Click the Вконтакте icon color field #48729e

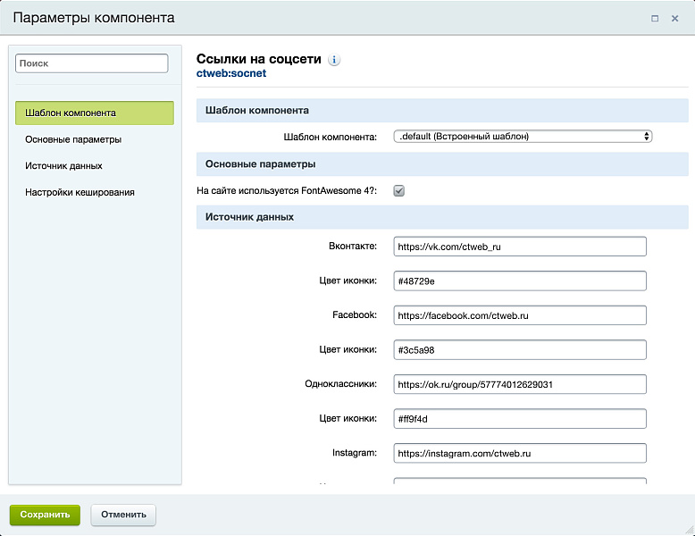[x=519, y=281]
